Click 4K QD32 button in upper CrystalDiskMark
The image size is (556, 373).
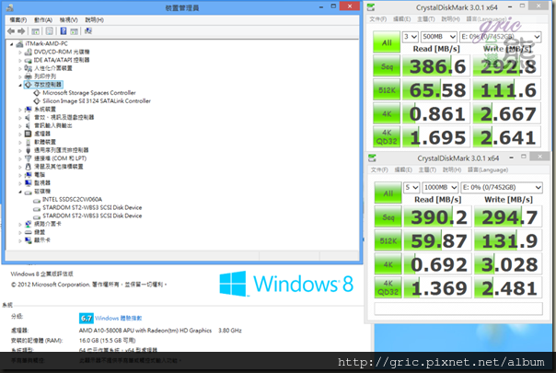click(387, 137)
